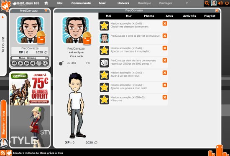Click the male gender symbol icon

pos(61,63)
